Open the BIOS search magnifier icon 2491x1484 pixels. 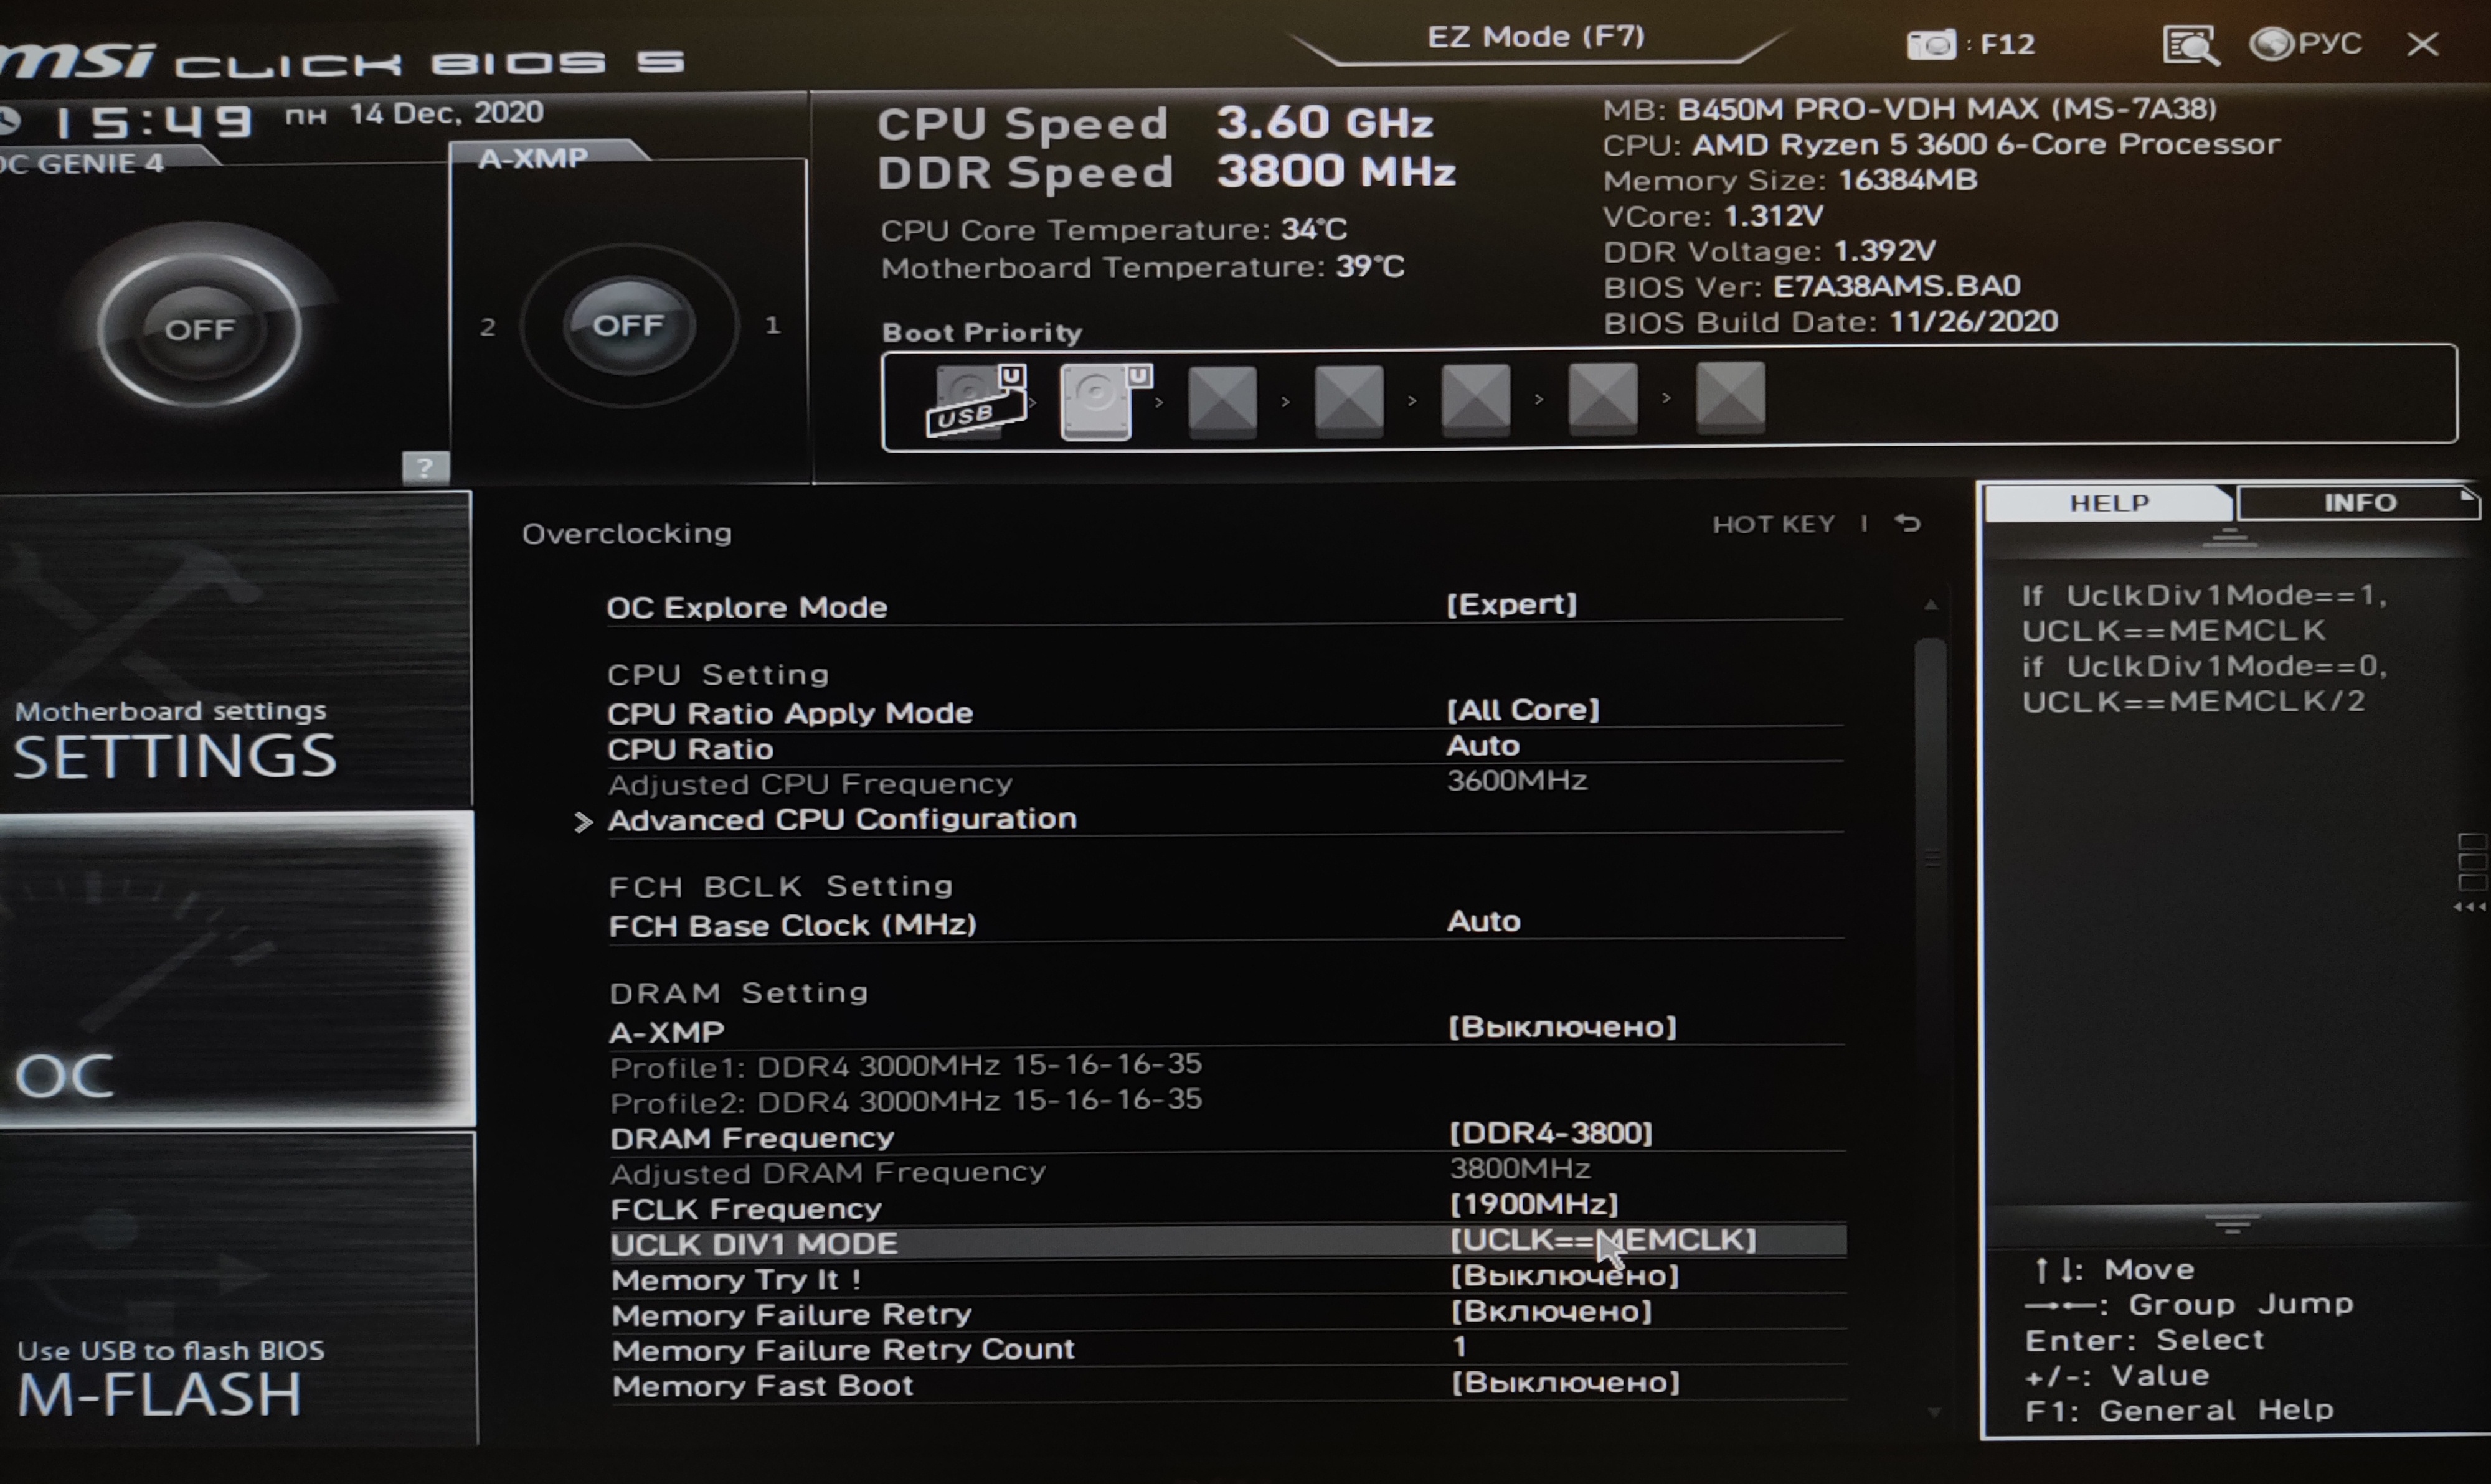2190,45
